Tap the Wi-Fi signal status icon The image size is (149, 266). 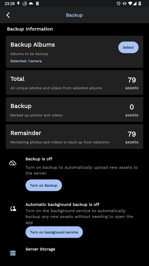(130, 3)
